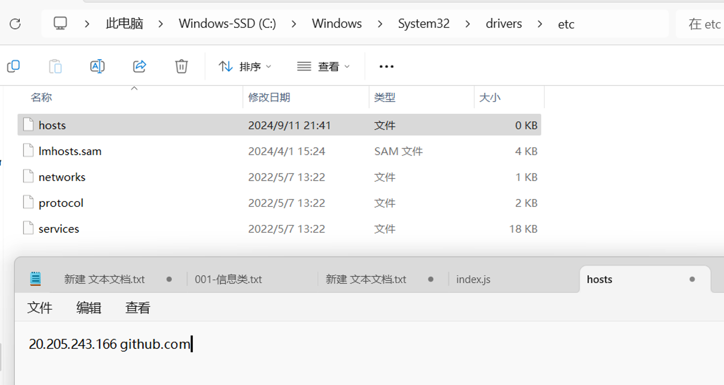
Task: Expand the chevron after drivers in path
Action: click(x=540, y=24)
